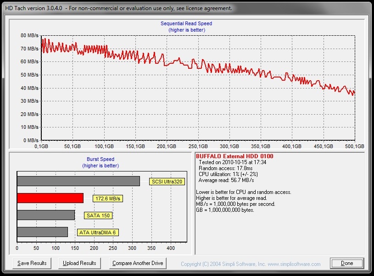The height and width of the screenshot is (276, 374).
Task: Select the 172.6 MB/s yellow label
Action: pos(108,199)
